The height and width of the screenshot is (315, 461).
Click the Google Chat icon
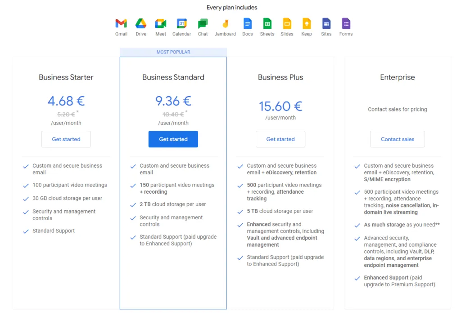203,24
